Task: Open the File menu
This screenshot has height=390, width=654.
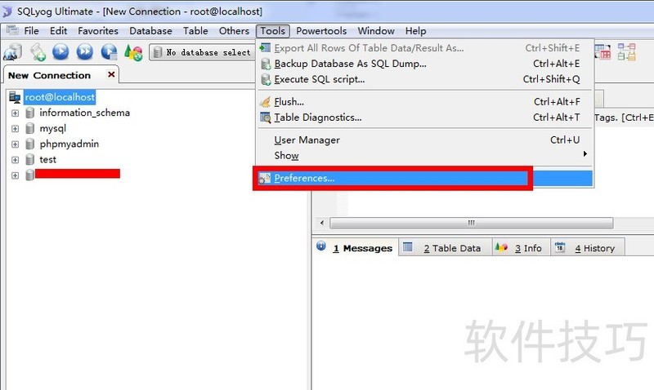Action: (x=31, y=31)
